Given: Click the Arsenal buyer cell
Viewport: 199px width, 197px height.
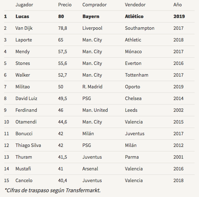Looking at the screenshot, I should click(x=90, y=169).
